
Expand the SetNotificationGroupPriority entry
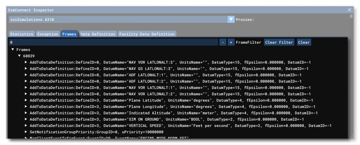(26, 132)
